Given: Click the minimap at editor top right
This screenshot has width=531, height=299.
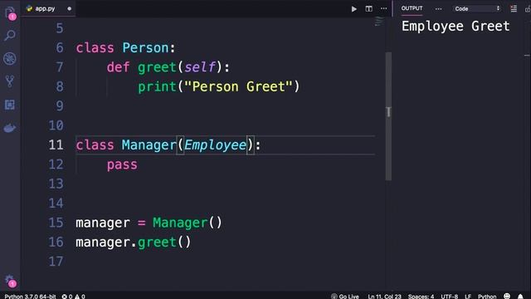Looking at the screenshot, I should pyautogui.click(x=379, y=22).
